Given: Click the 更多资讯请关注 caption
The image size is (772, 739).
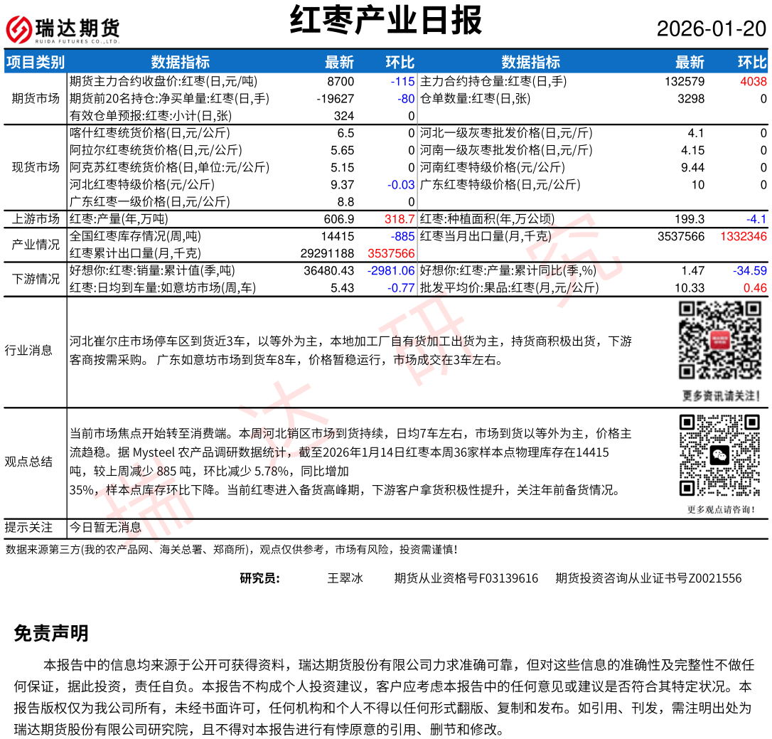Looking at the screenshot, I should [x=721, y=395].
